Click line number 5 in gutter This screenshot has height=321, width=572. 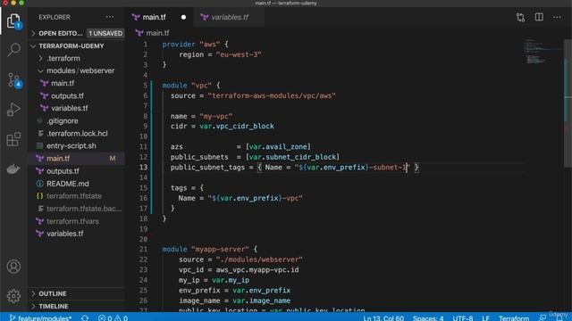coord(145,86)
